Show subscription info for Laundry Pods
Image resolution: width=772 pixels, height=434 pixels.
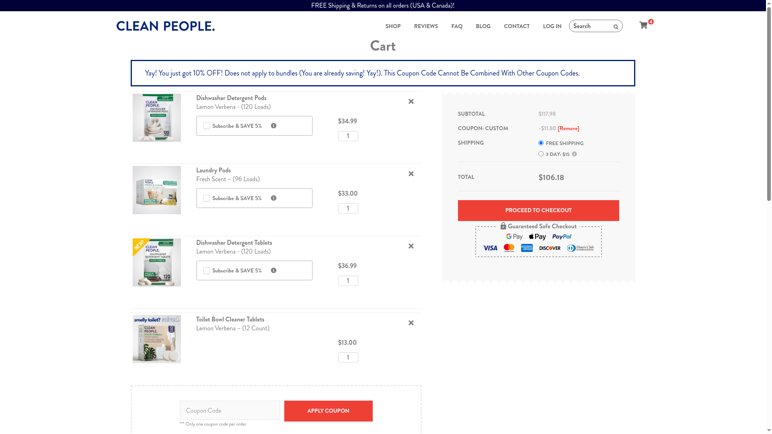pyautogui.click(x=273, y=198)
